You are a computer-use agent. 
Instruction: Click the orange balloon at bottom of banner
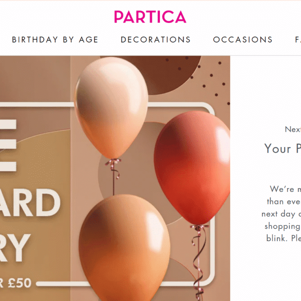125,247
